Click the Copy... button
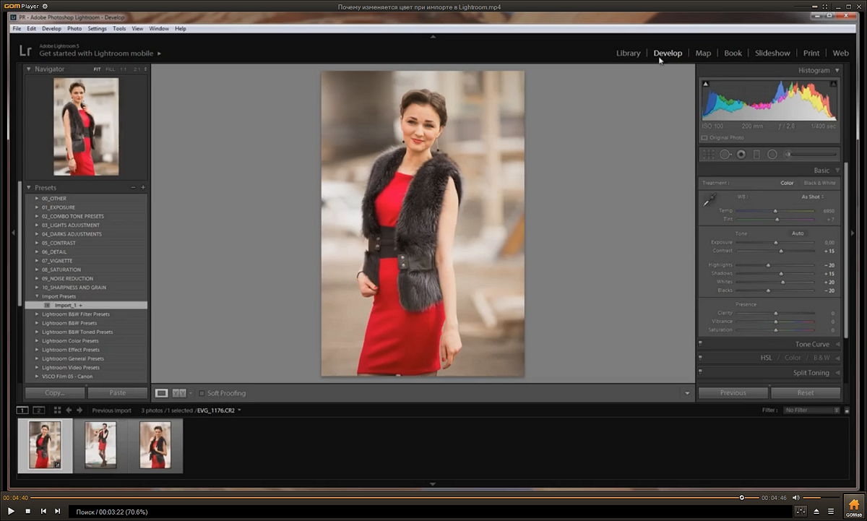The width and height of the screenshot is (867, 521). 55,393
